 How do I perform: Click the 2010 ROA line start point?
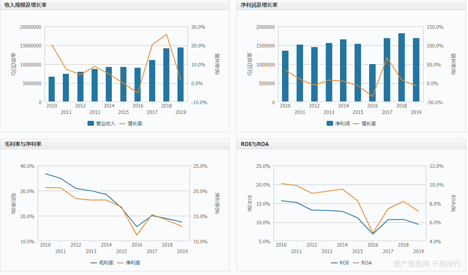pos(282,183)
